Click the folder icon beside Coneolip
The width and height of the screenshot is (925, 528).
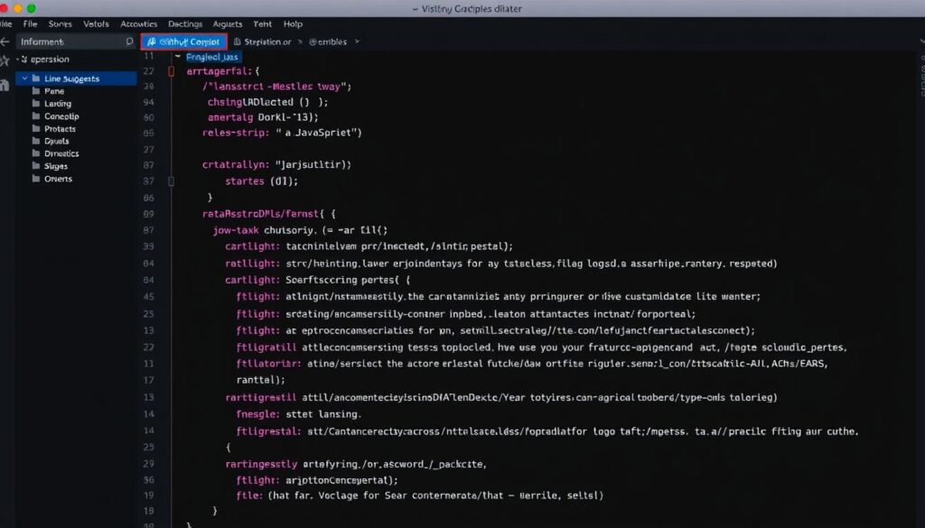click(x=36, y=116)
